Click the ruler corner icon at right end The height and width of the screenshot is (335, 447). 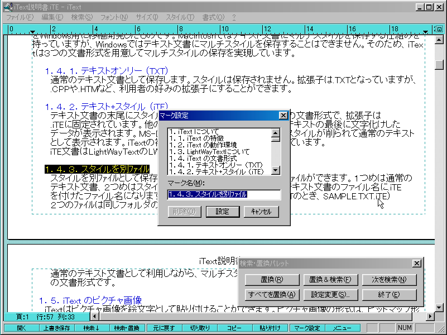coord(439,29)
